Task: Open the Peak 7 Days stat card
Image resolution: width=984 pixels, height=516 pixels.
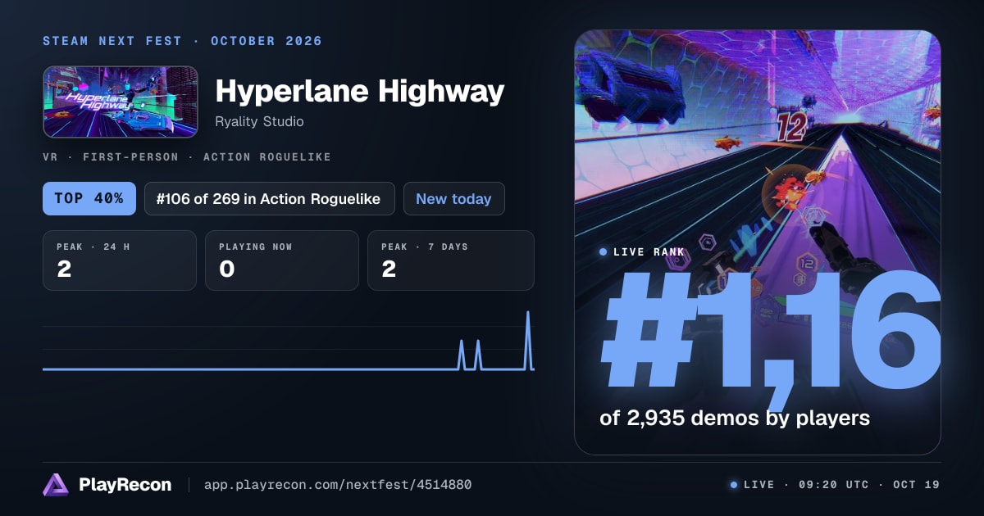Action: pos(451,260)
